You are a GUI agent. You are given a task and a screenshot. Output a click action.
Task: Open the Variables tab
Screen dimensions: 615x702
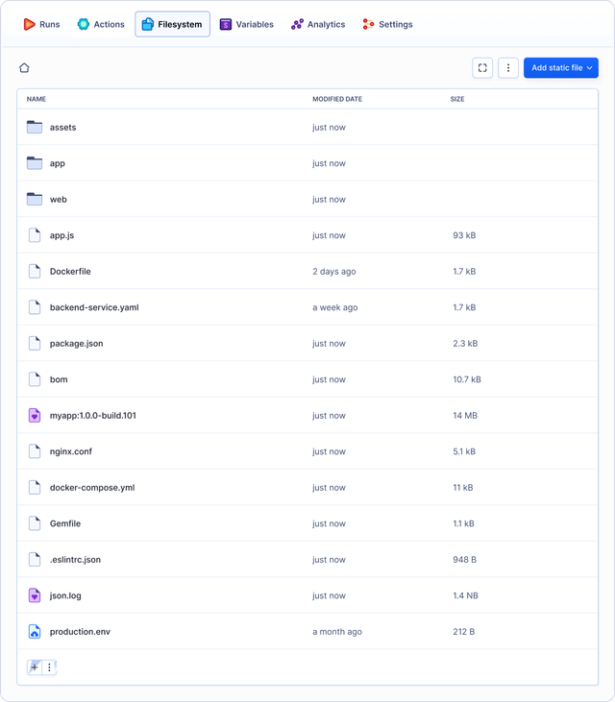(x=246, y=24)
